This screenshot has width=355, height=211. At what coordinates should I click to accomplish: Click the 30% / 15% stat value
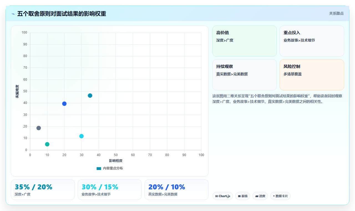(x=100, y=187)
